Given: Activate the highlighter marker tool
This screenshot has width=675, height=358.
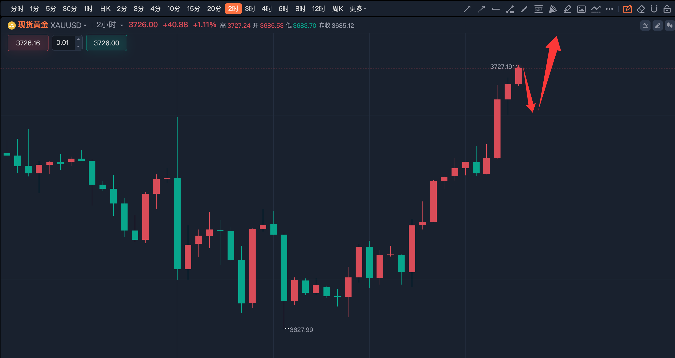Looking at the screenshot, I should [567, 9].
